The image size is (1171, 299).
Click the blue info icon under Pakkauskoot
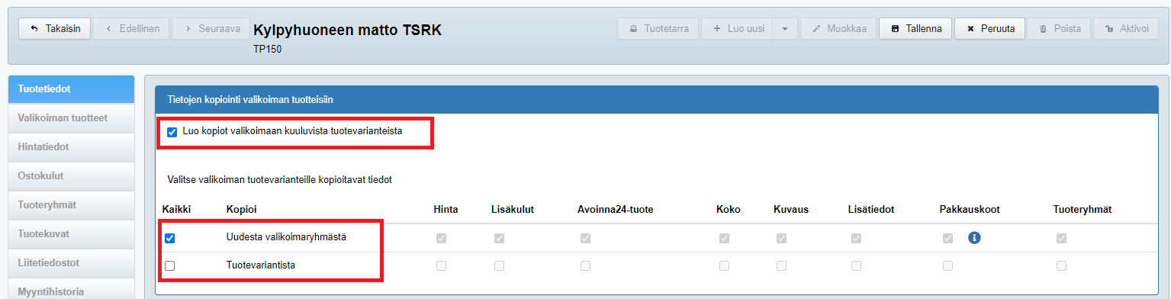pos(973,238)
